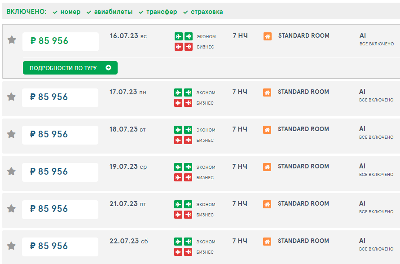Star the 17.07.23 tour as favorite

[11, 97]
